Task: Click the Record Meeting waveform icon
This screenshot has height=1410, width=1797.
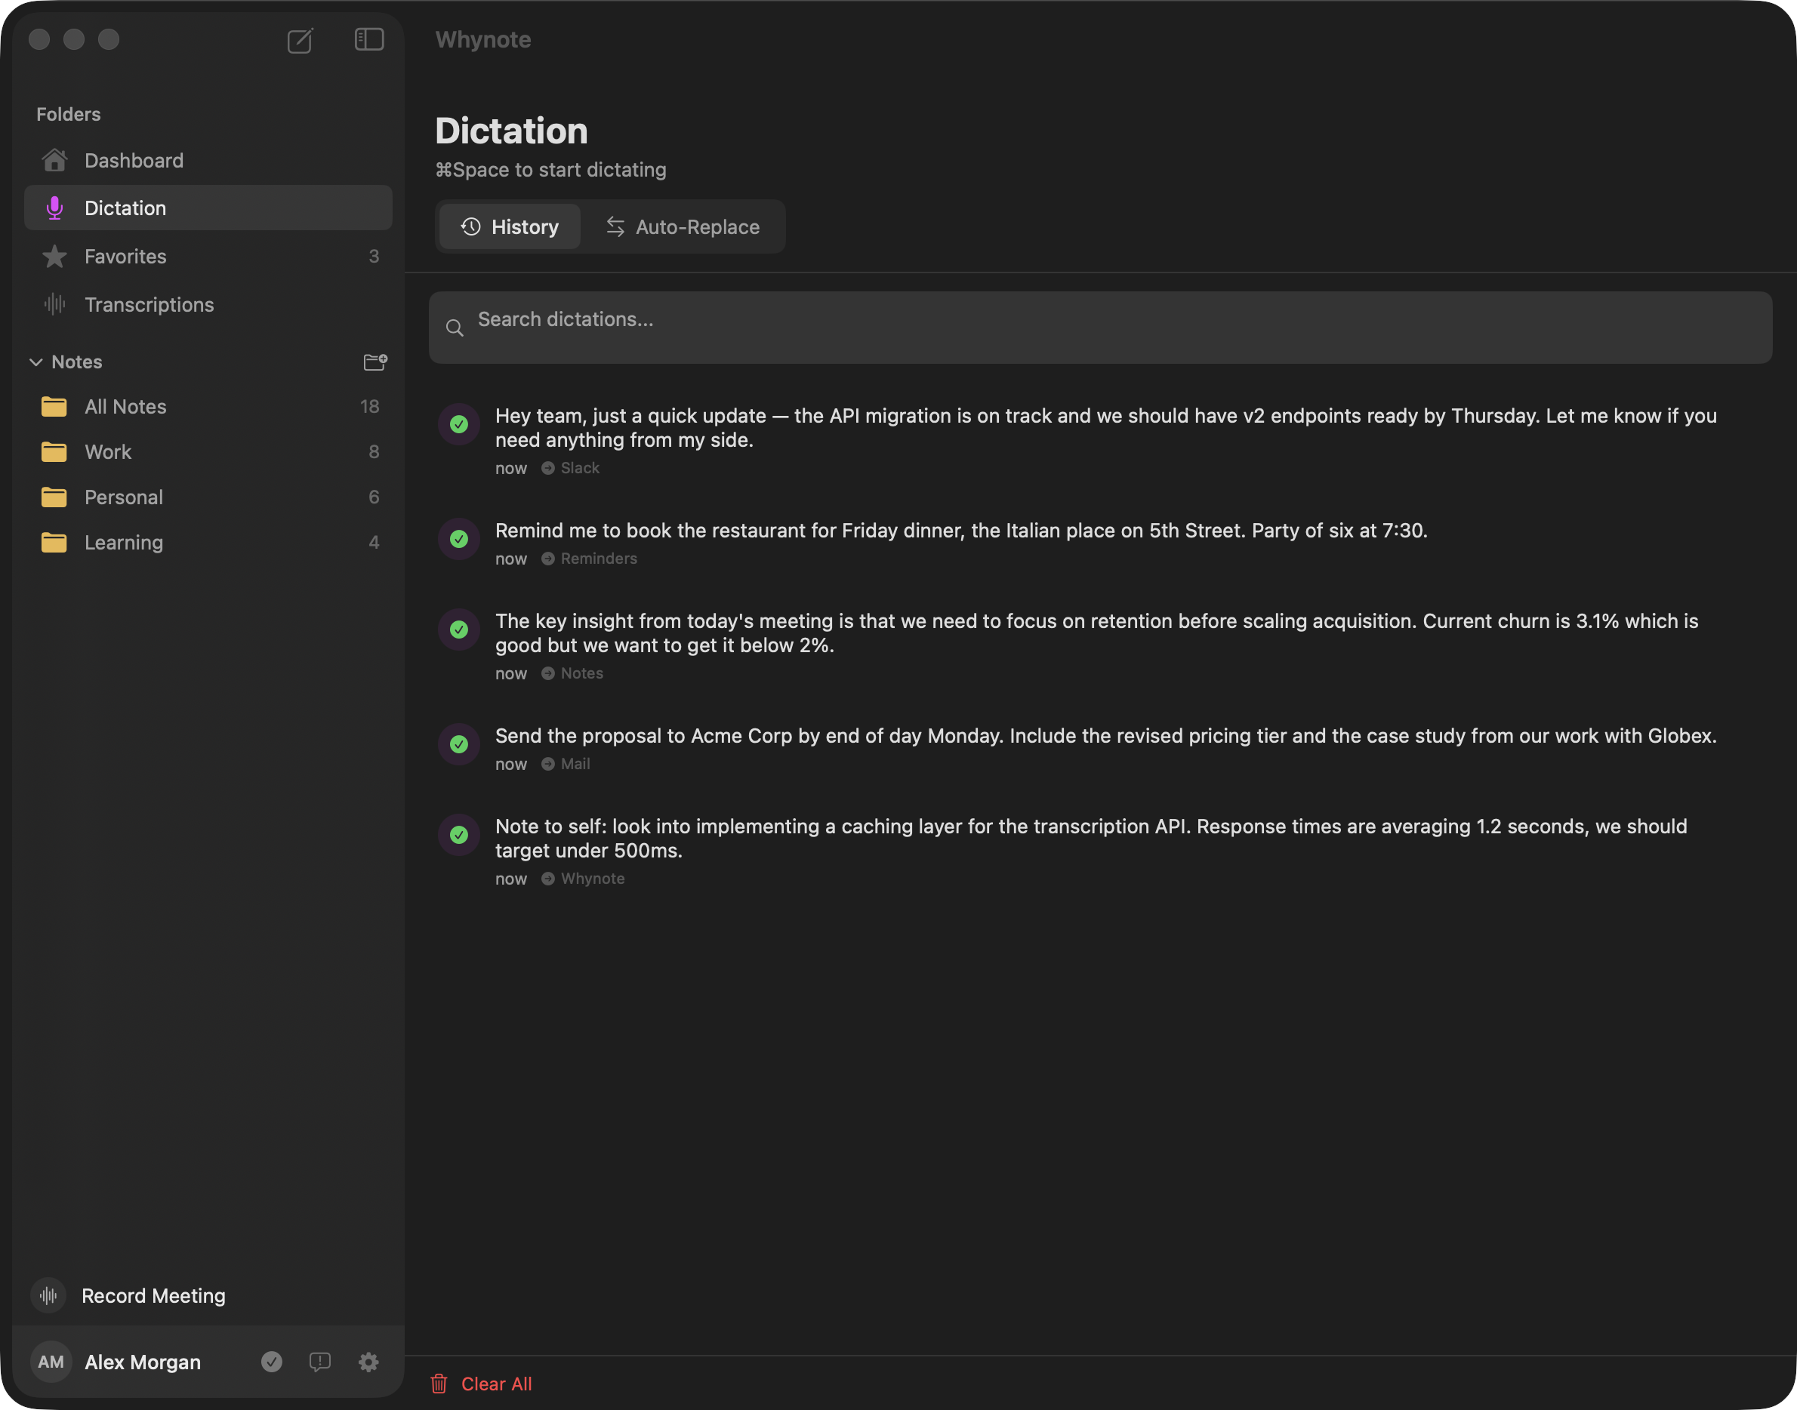Action: [x=49, y=1295]
